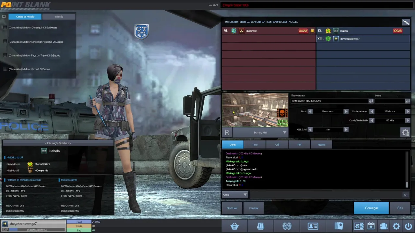Select the Clã chat tab
Screen dimensions: 415x233
(x=277, y=145)
